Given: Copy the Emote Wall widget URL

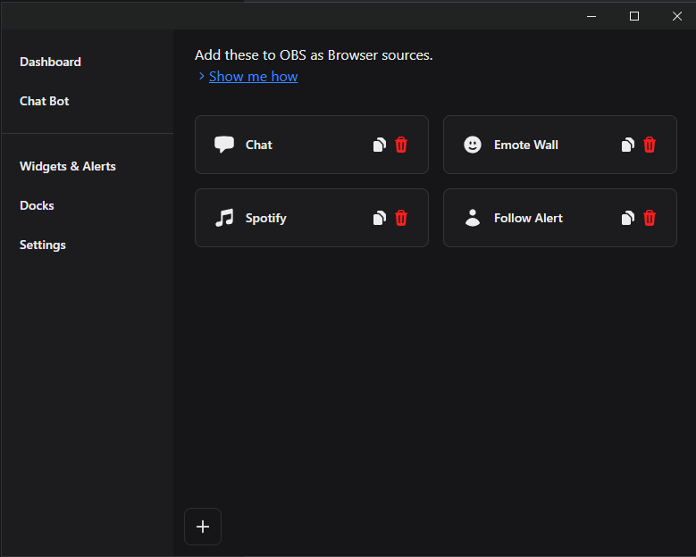Looking at the screenshot, I should click(628, 145).
